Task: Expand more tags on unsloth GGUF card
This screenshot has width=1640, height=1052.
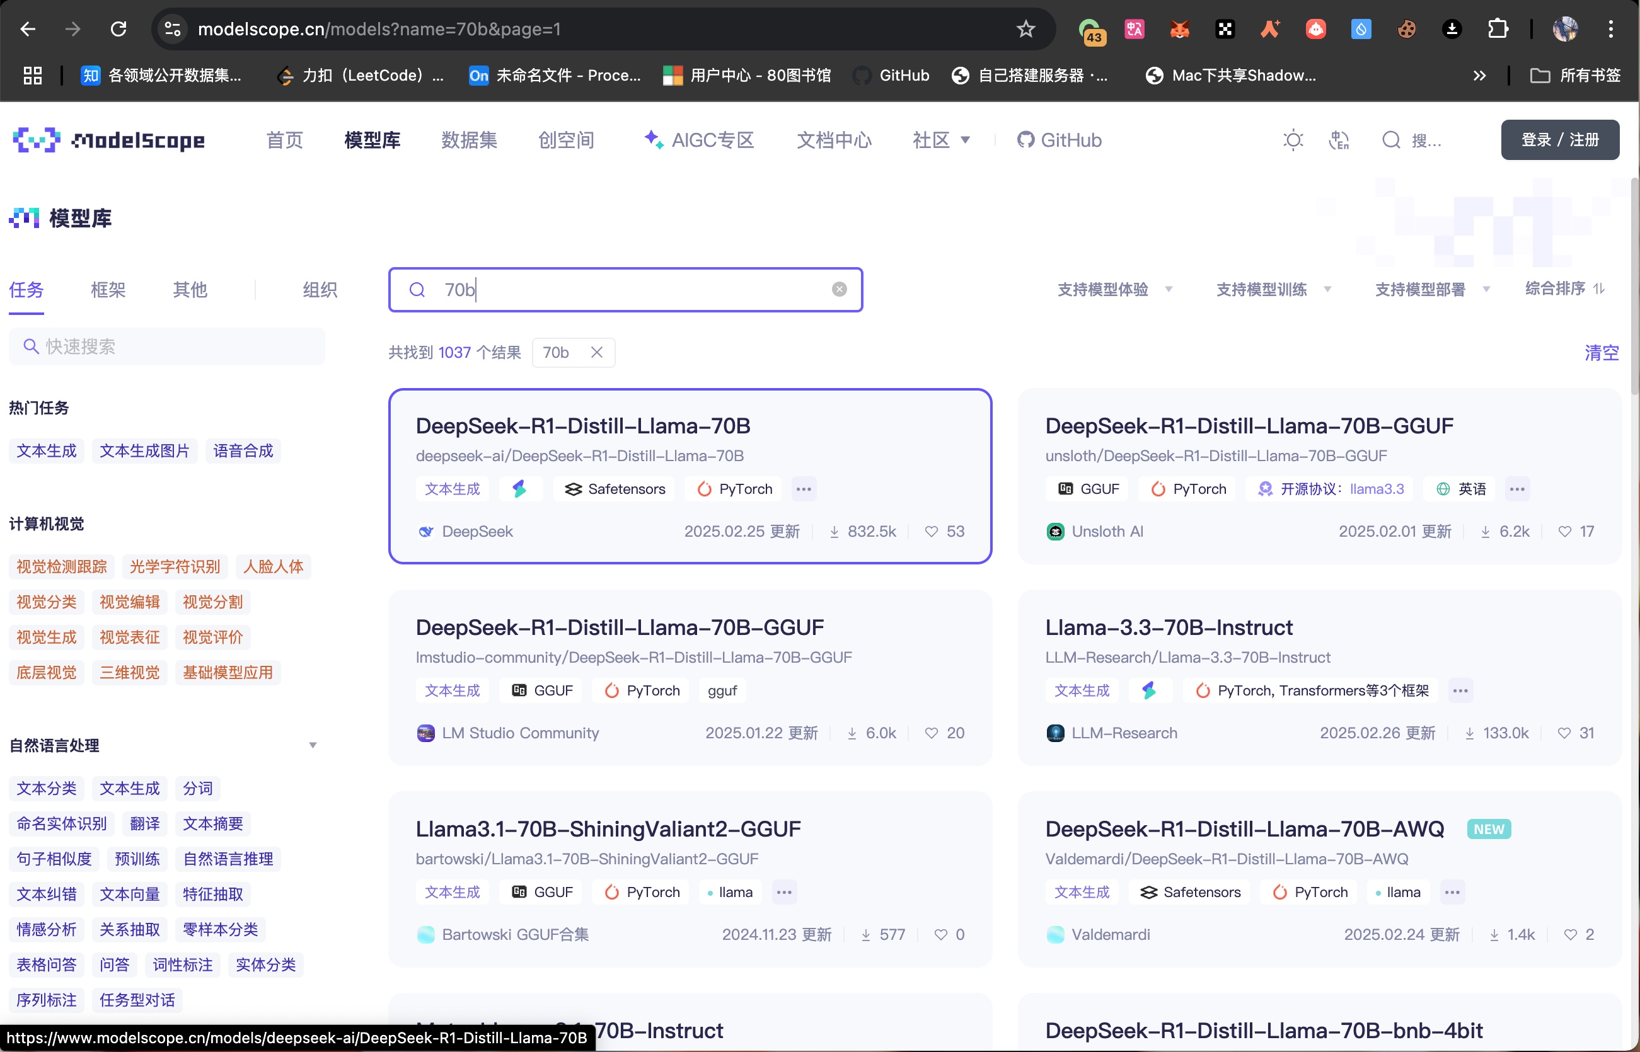Action: [1517, 489]
